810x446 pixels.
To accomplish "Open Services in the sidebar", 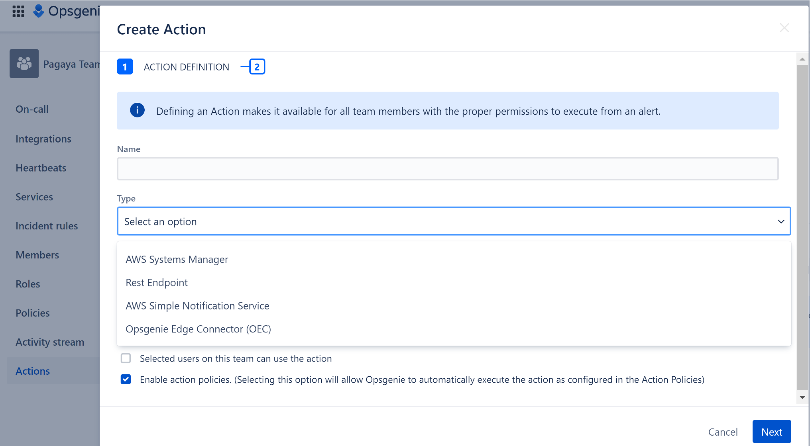I will [x=34, y=197].
